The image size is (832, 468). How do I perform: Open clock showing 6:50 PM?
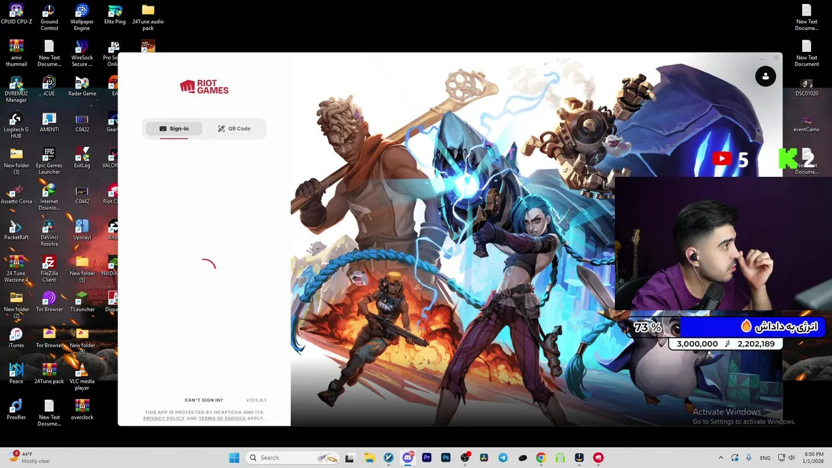click(x=814, y=458)
